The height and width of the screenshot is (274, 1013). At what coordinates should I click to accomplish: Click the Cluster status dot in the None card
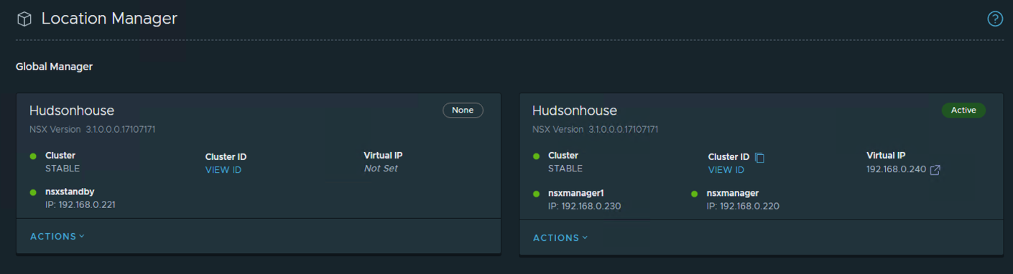click(x=33, y=156)
